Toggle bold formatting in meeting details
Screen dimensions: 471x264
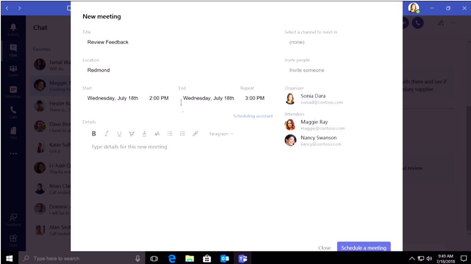tap(94, 134)
